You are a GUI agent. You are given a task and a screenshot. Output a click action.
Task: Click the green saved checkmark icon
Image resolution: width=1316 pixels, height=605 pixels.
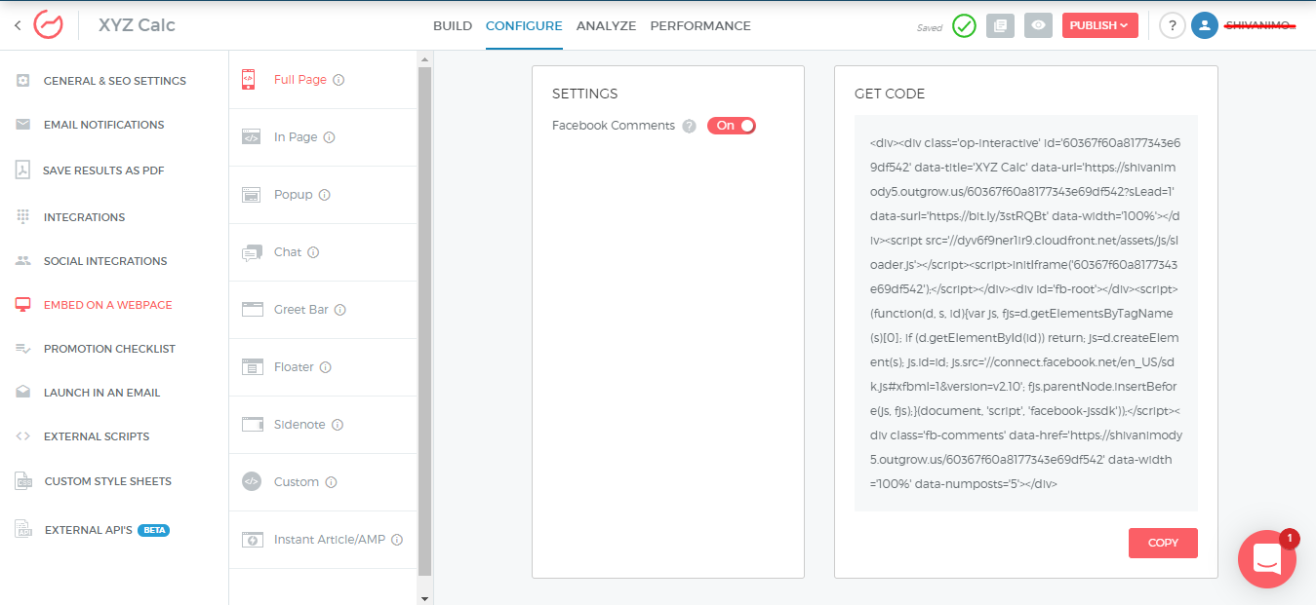click(964, 26)
